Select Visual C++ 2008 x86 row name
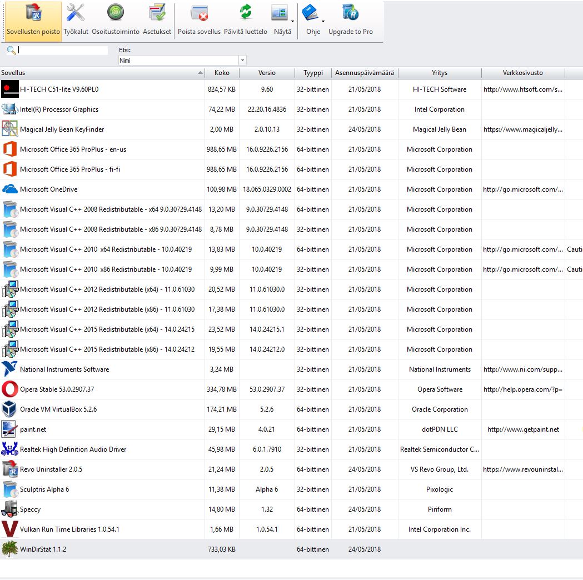Viewport: 583px width, 580px height. tap(111, 229)
